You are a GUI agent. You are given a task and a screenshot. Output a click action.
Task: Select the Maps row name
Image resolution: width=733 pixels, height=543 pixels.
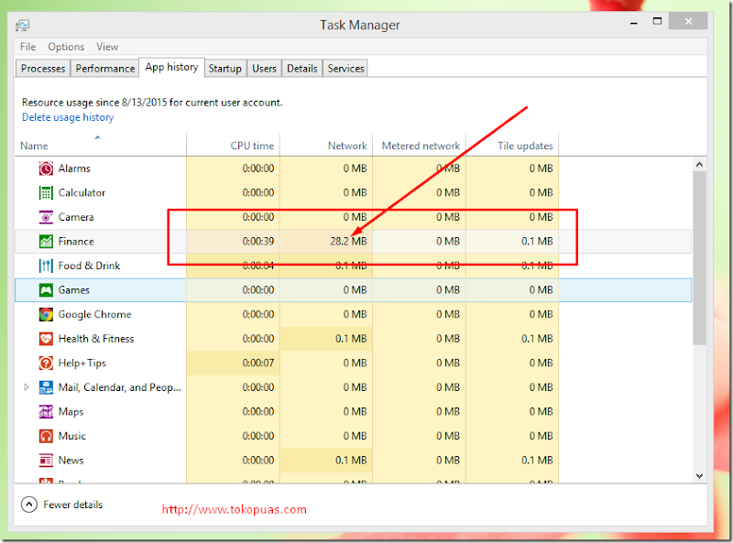(71, 412)
